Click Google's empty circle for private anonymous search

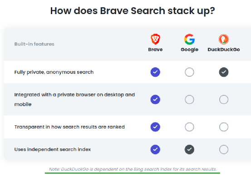pyautogui.click(x=189, y=72)
